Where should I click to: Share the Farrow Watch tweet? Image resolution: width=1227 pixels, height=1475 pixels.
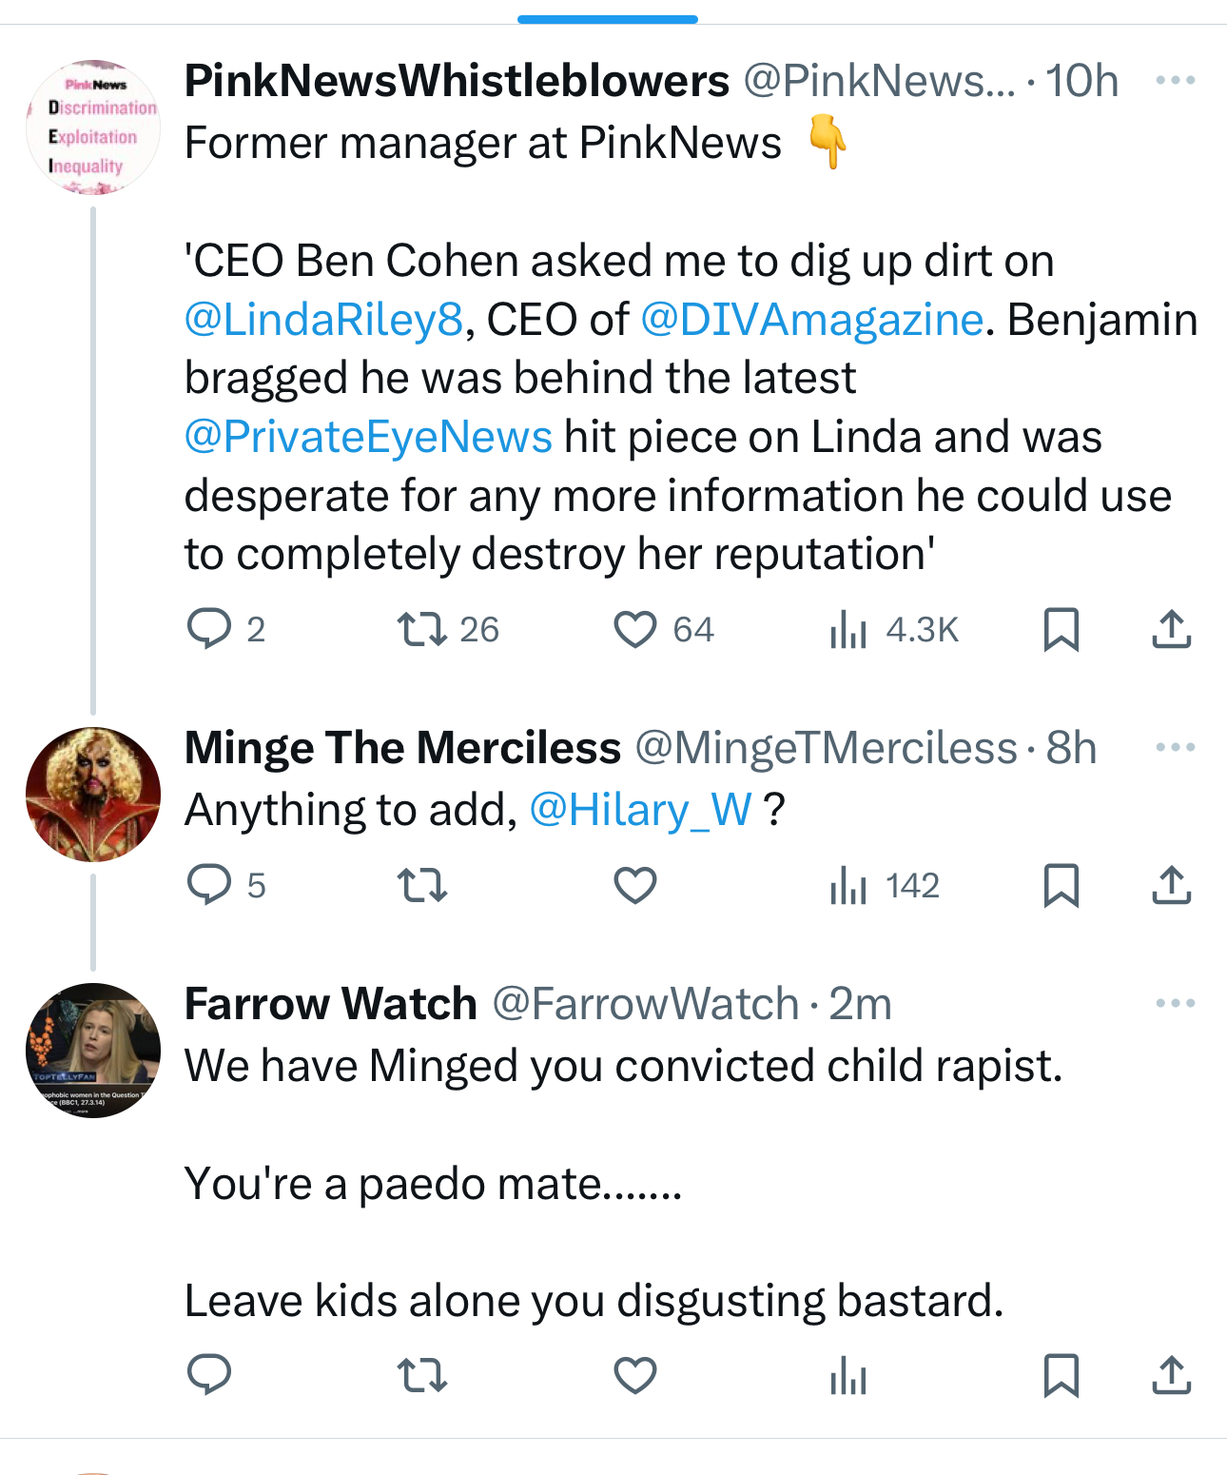click(x=1171, y=1376)
